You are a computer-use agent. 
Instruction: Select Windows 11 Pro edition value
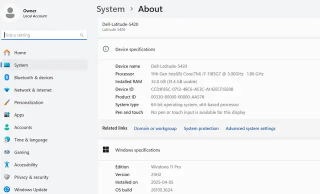(x=166, y=167)
